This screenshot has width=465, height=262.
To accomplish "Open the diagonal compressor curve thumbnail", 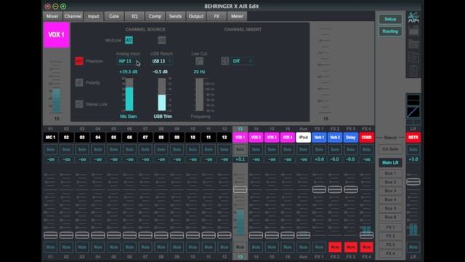I will click(x=413, y=112).
